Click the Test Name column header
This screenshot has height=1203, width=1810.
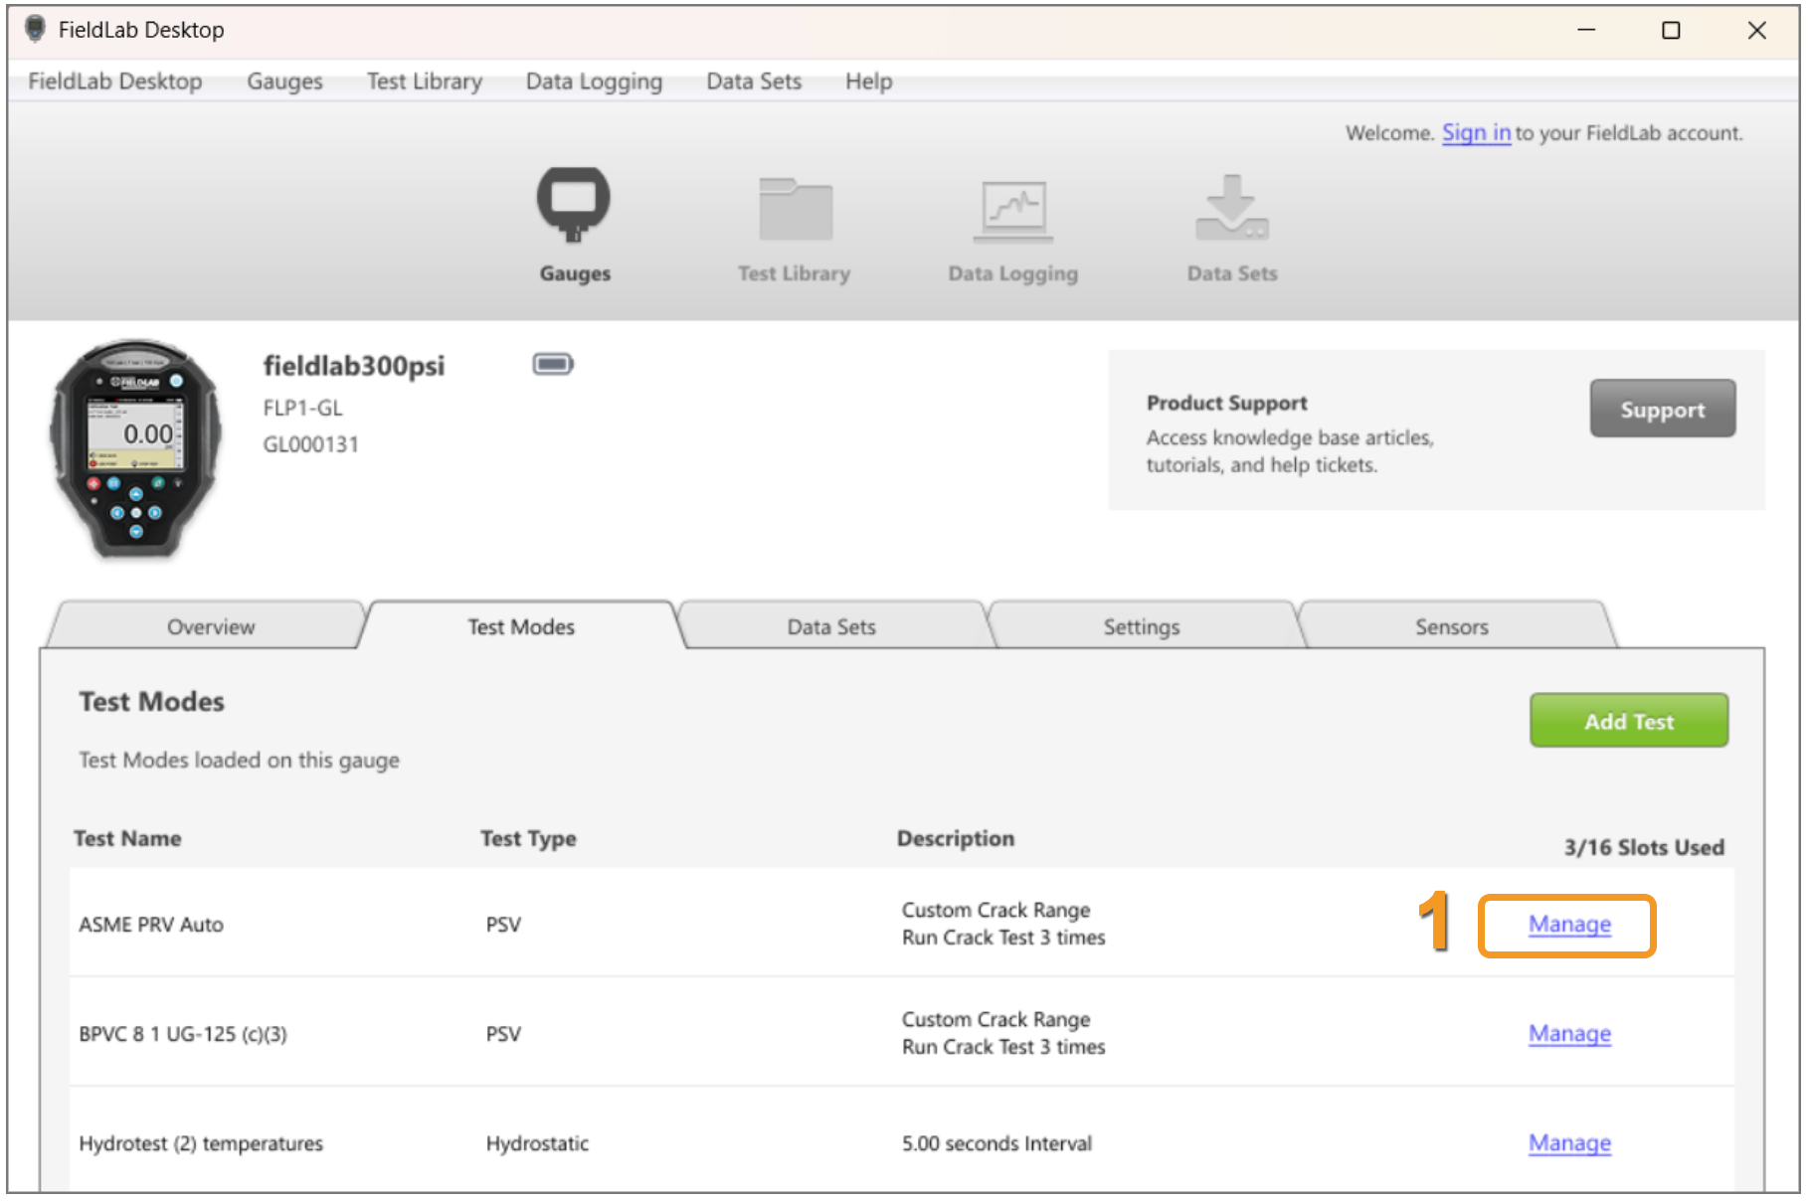click(127, 838)
